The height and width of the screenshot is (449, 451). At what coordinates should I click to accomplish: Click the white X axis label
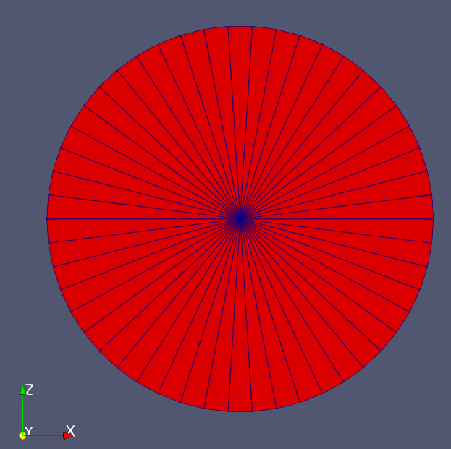pyautogui.click(x=70, y=431)
